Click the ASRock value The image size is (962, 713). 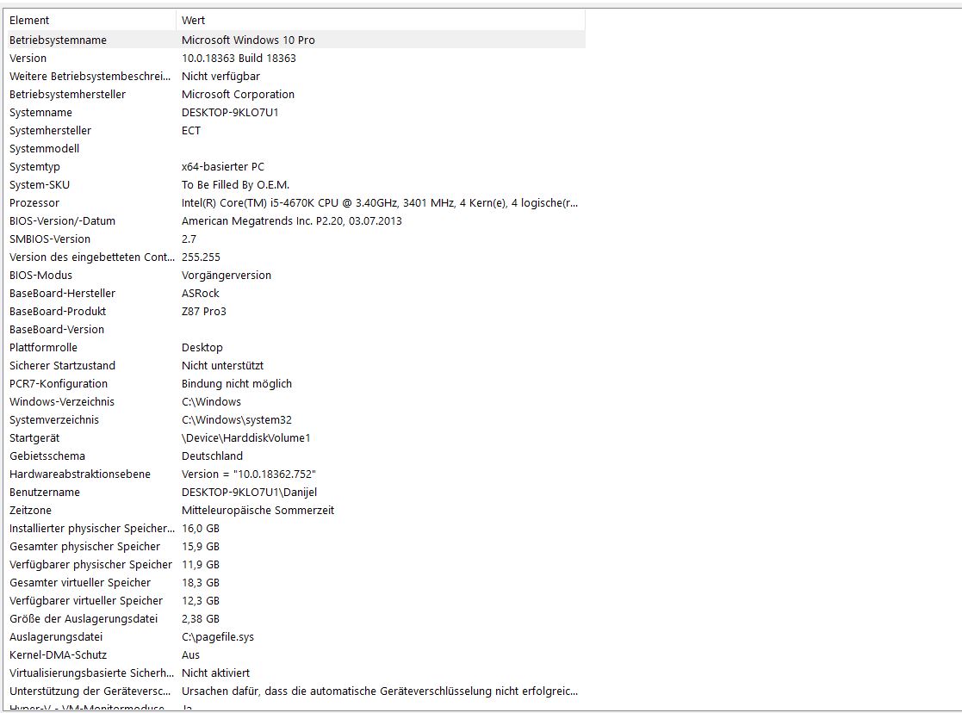point(201,294)
